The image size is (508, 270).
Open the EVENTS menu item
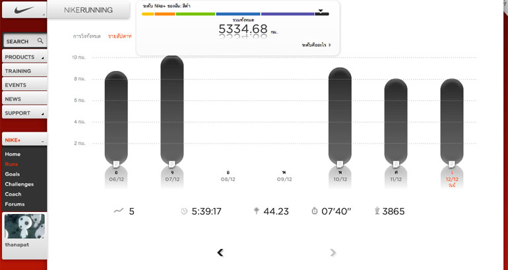tap(24, 85)
